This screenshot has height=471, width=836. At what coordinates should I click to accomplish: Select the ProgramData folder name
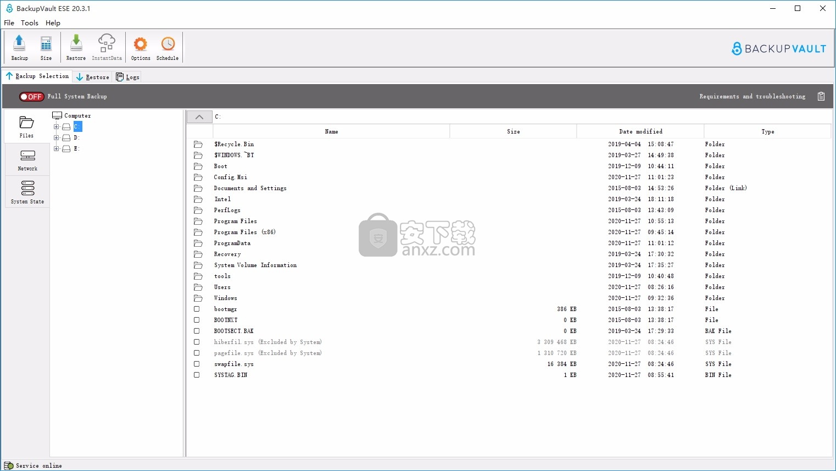coord(232,243)
